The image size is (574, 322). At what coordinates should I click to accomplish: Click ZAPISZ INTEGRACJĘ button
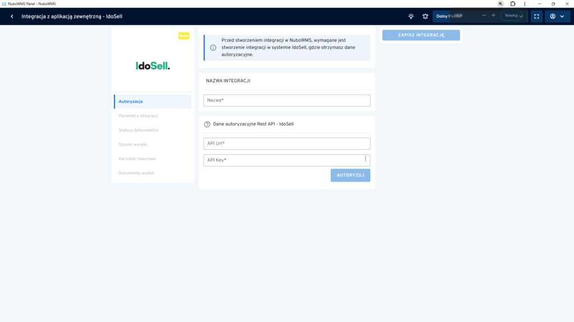(421, 35)
